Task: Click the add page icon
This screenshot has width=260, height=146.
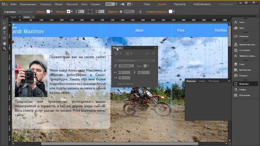Action: [x=122, y=4]
